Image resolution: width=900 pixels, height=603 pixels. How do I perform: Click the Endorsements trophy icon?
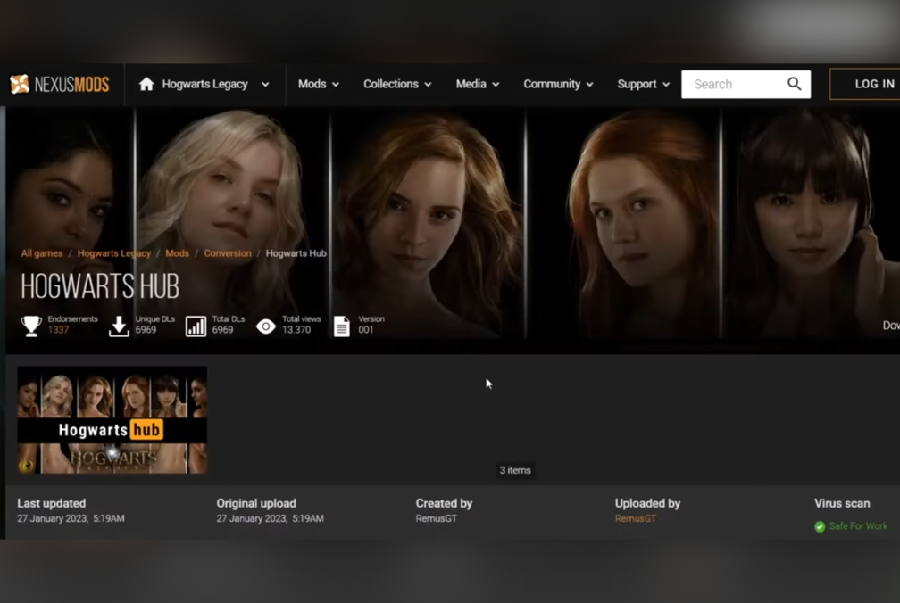31,326
